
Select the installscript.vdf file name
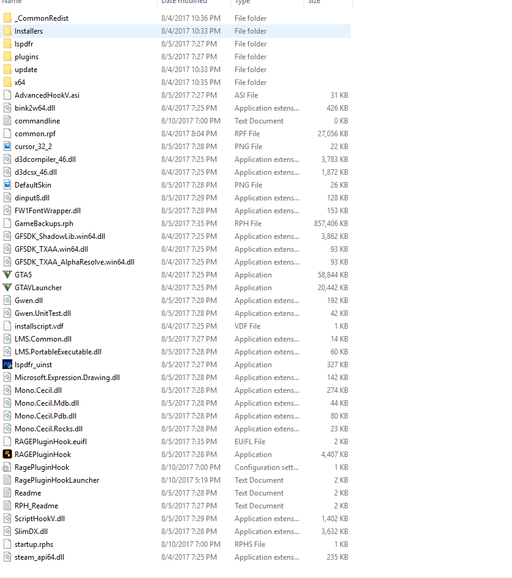(39, 326)
